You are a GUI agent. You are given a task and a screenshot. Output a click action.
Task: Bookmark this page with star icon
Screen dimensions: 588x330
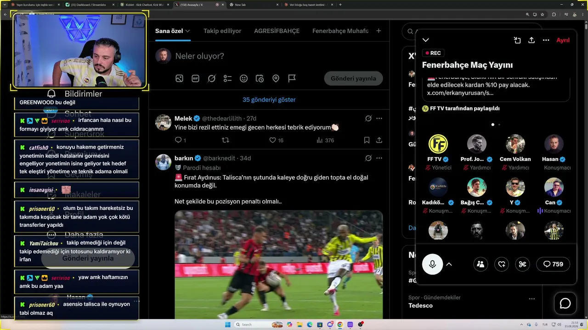point(543,14)
